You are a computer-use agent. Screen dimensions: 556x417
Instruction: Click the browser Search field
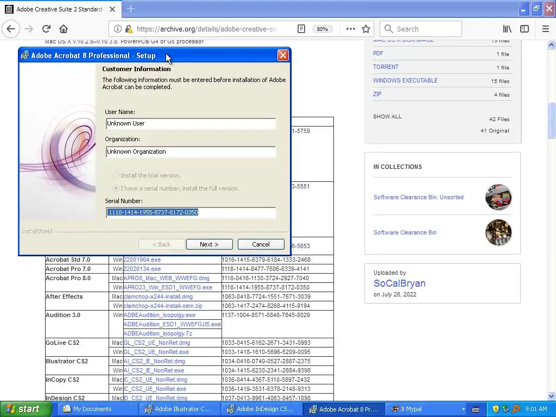coord(421,29)
